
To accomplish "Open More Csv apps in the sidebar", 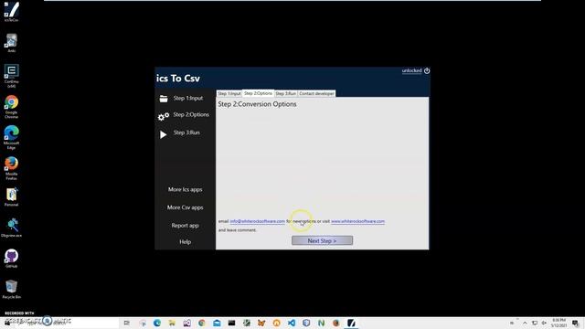I will (185, 207).
